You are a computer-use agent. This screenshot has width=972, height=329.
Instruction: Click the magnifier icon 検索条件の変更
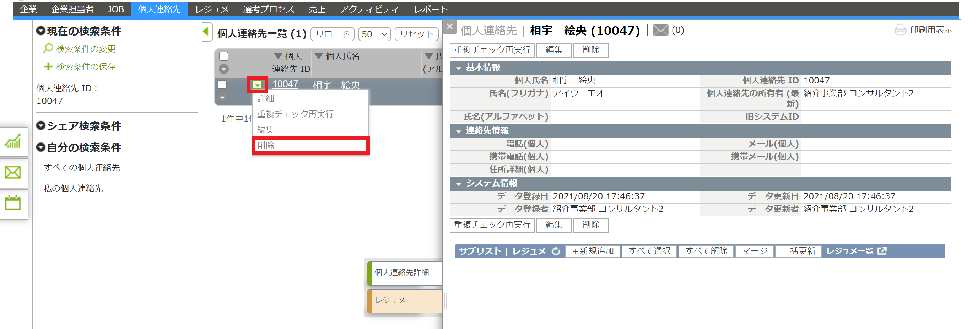48,48
